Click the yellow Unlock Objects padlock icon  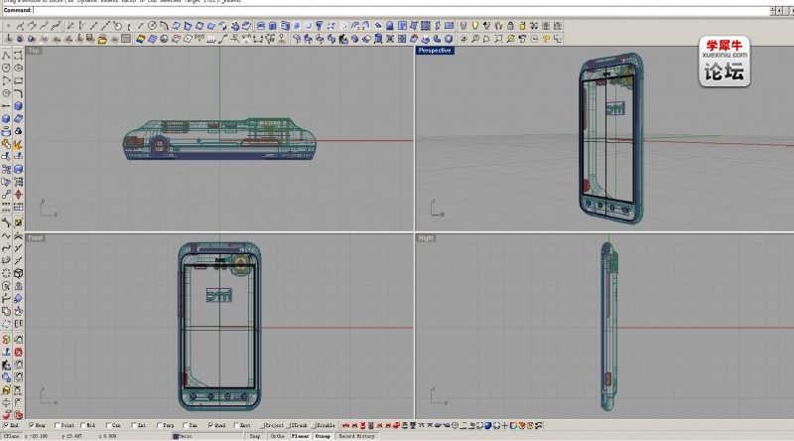point(522,26)
